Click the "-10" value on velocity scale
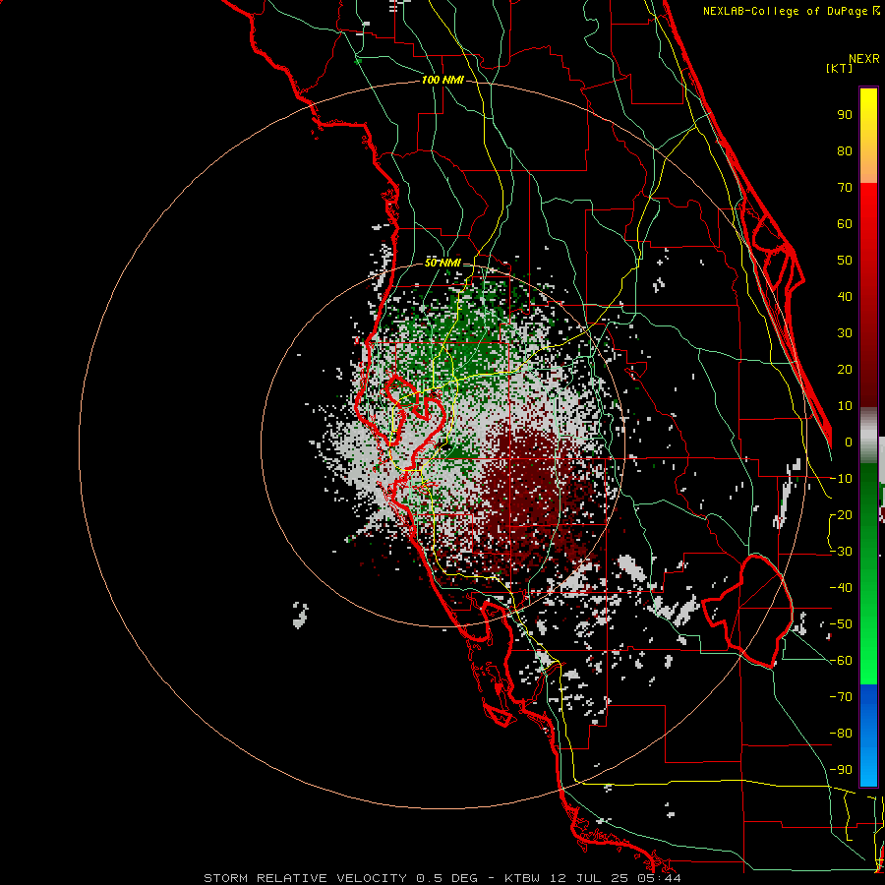This screenshot has width=885, height=885. [841, 479]
